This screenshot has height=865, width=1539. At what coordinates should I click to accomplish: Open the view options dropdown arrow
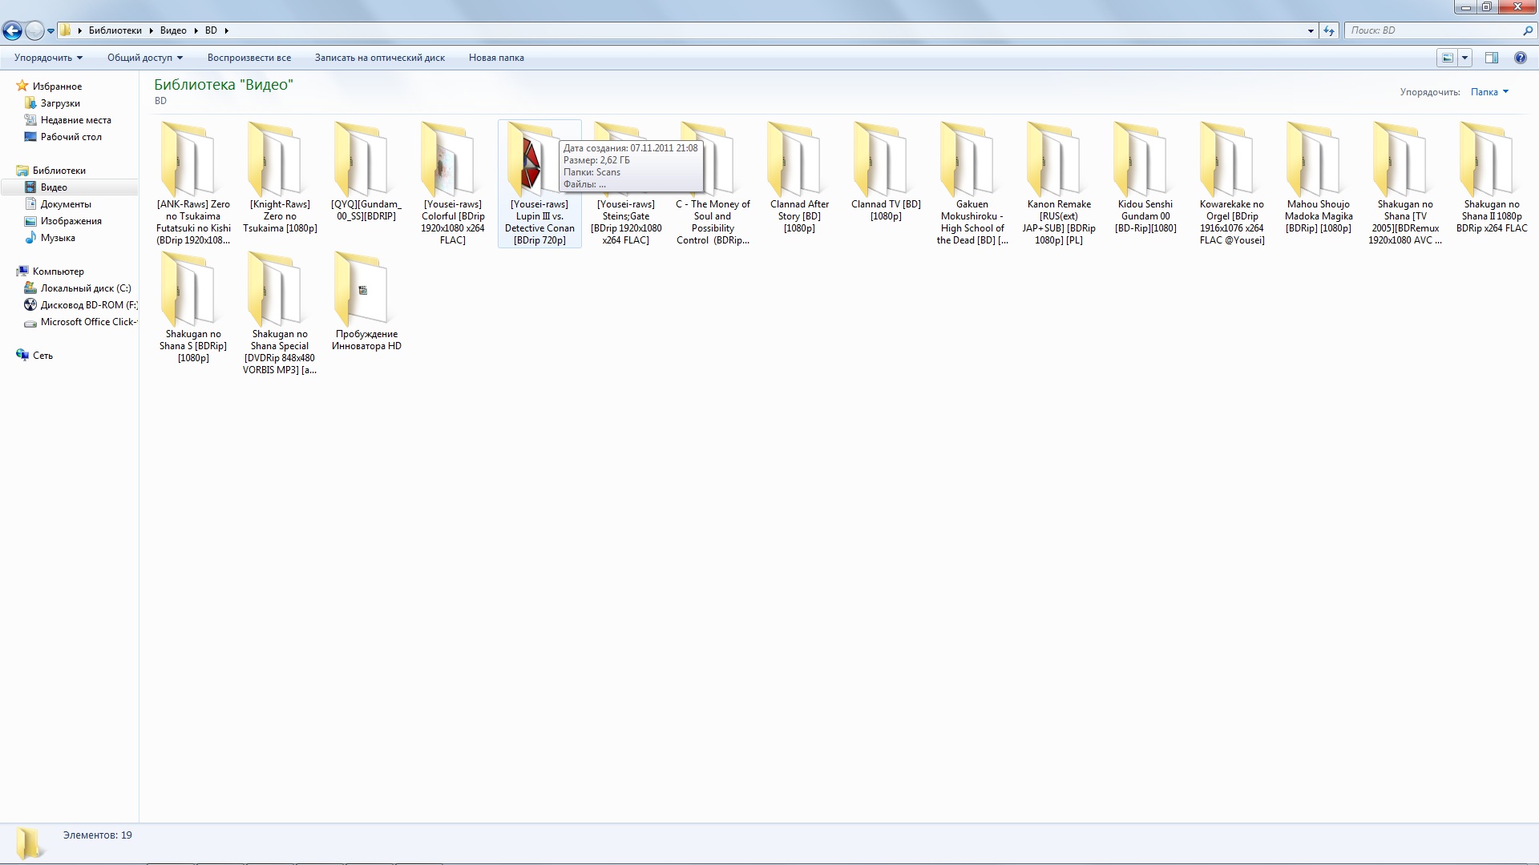[1464, 58]
